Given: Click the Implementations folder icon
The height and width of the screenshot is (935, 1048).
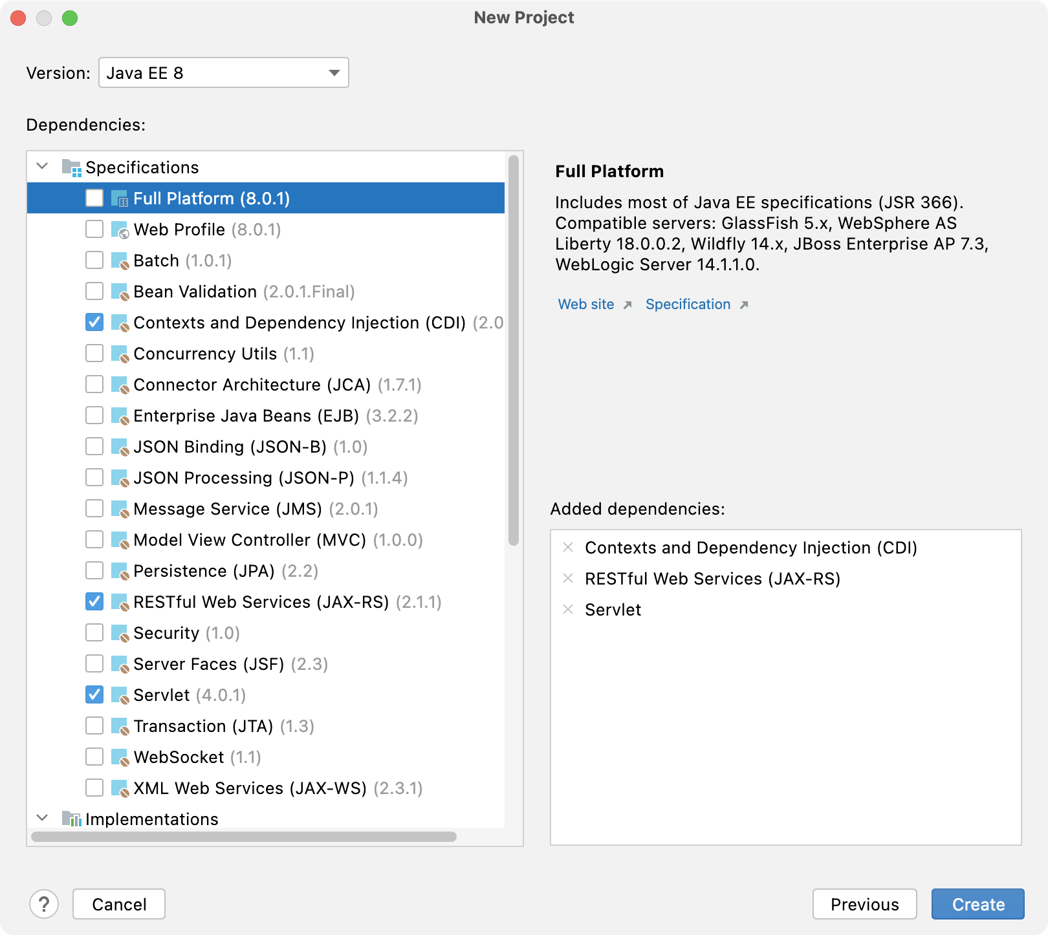Looking at the screenshot, I should point(71,819).
